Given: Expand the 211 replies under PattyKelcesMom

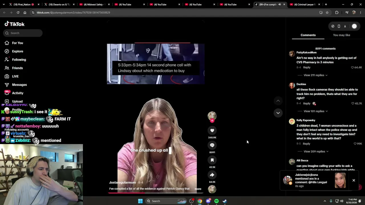Looking at the screenshot, I should 315,75.
